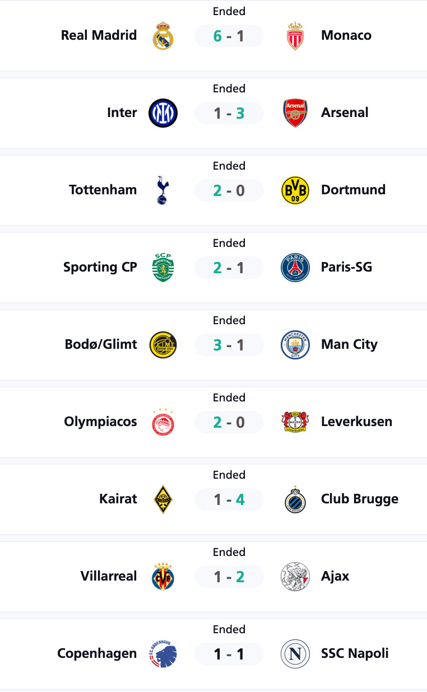Select the Sporting CP crest

(x=163, y=268)
